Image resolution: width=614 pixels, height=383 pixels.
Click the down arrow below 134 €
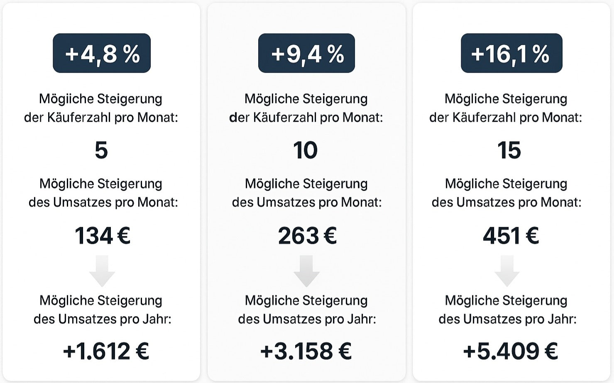(x=102, y=271)
